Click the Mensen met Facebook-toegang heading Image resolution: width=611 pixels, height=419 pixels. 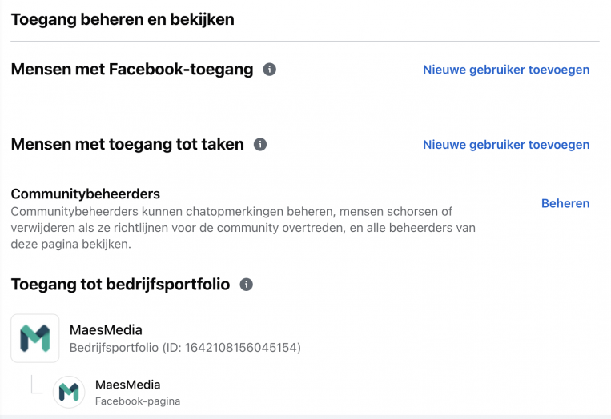(132, 70)
